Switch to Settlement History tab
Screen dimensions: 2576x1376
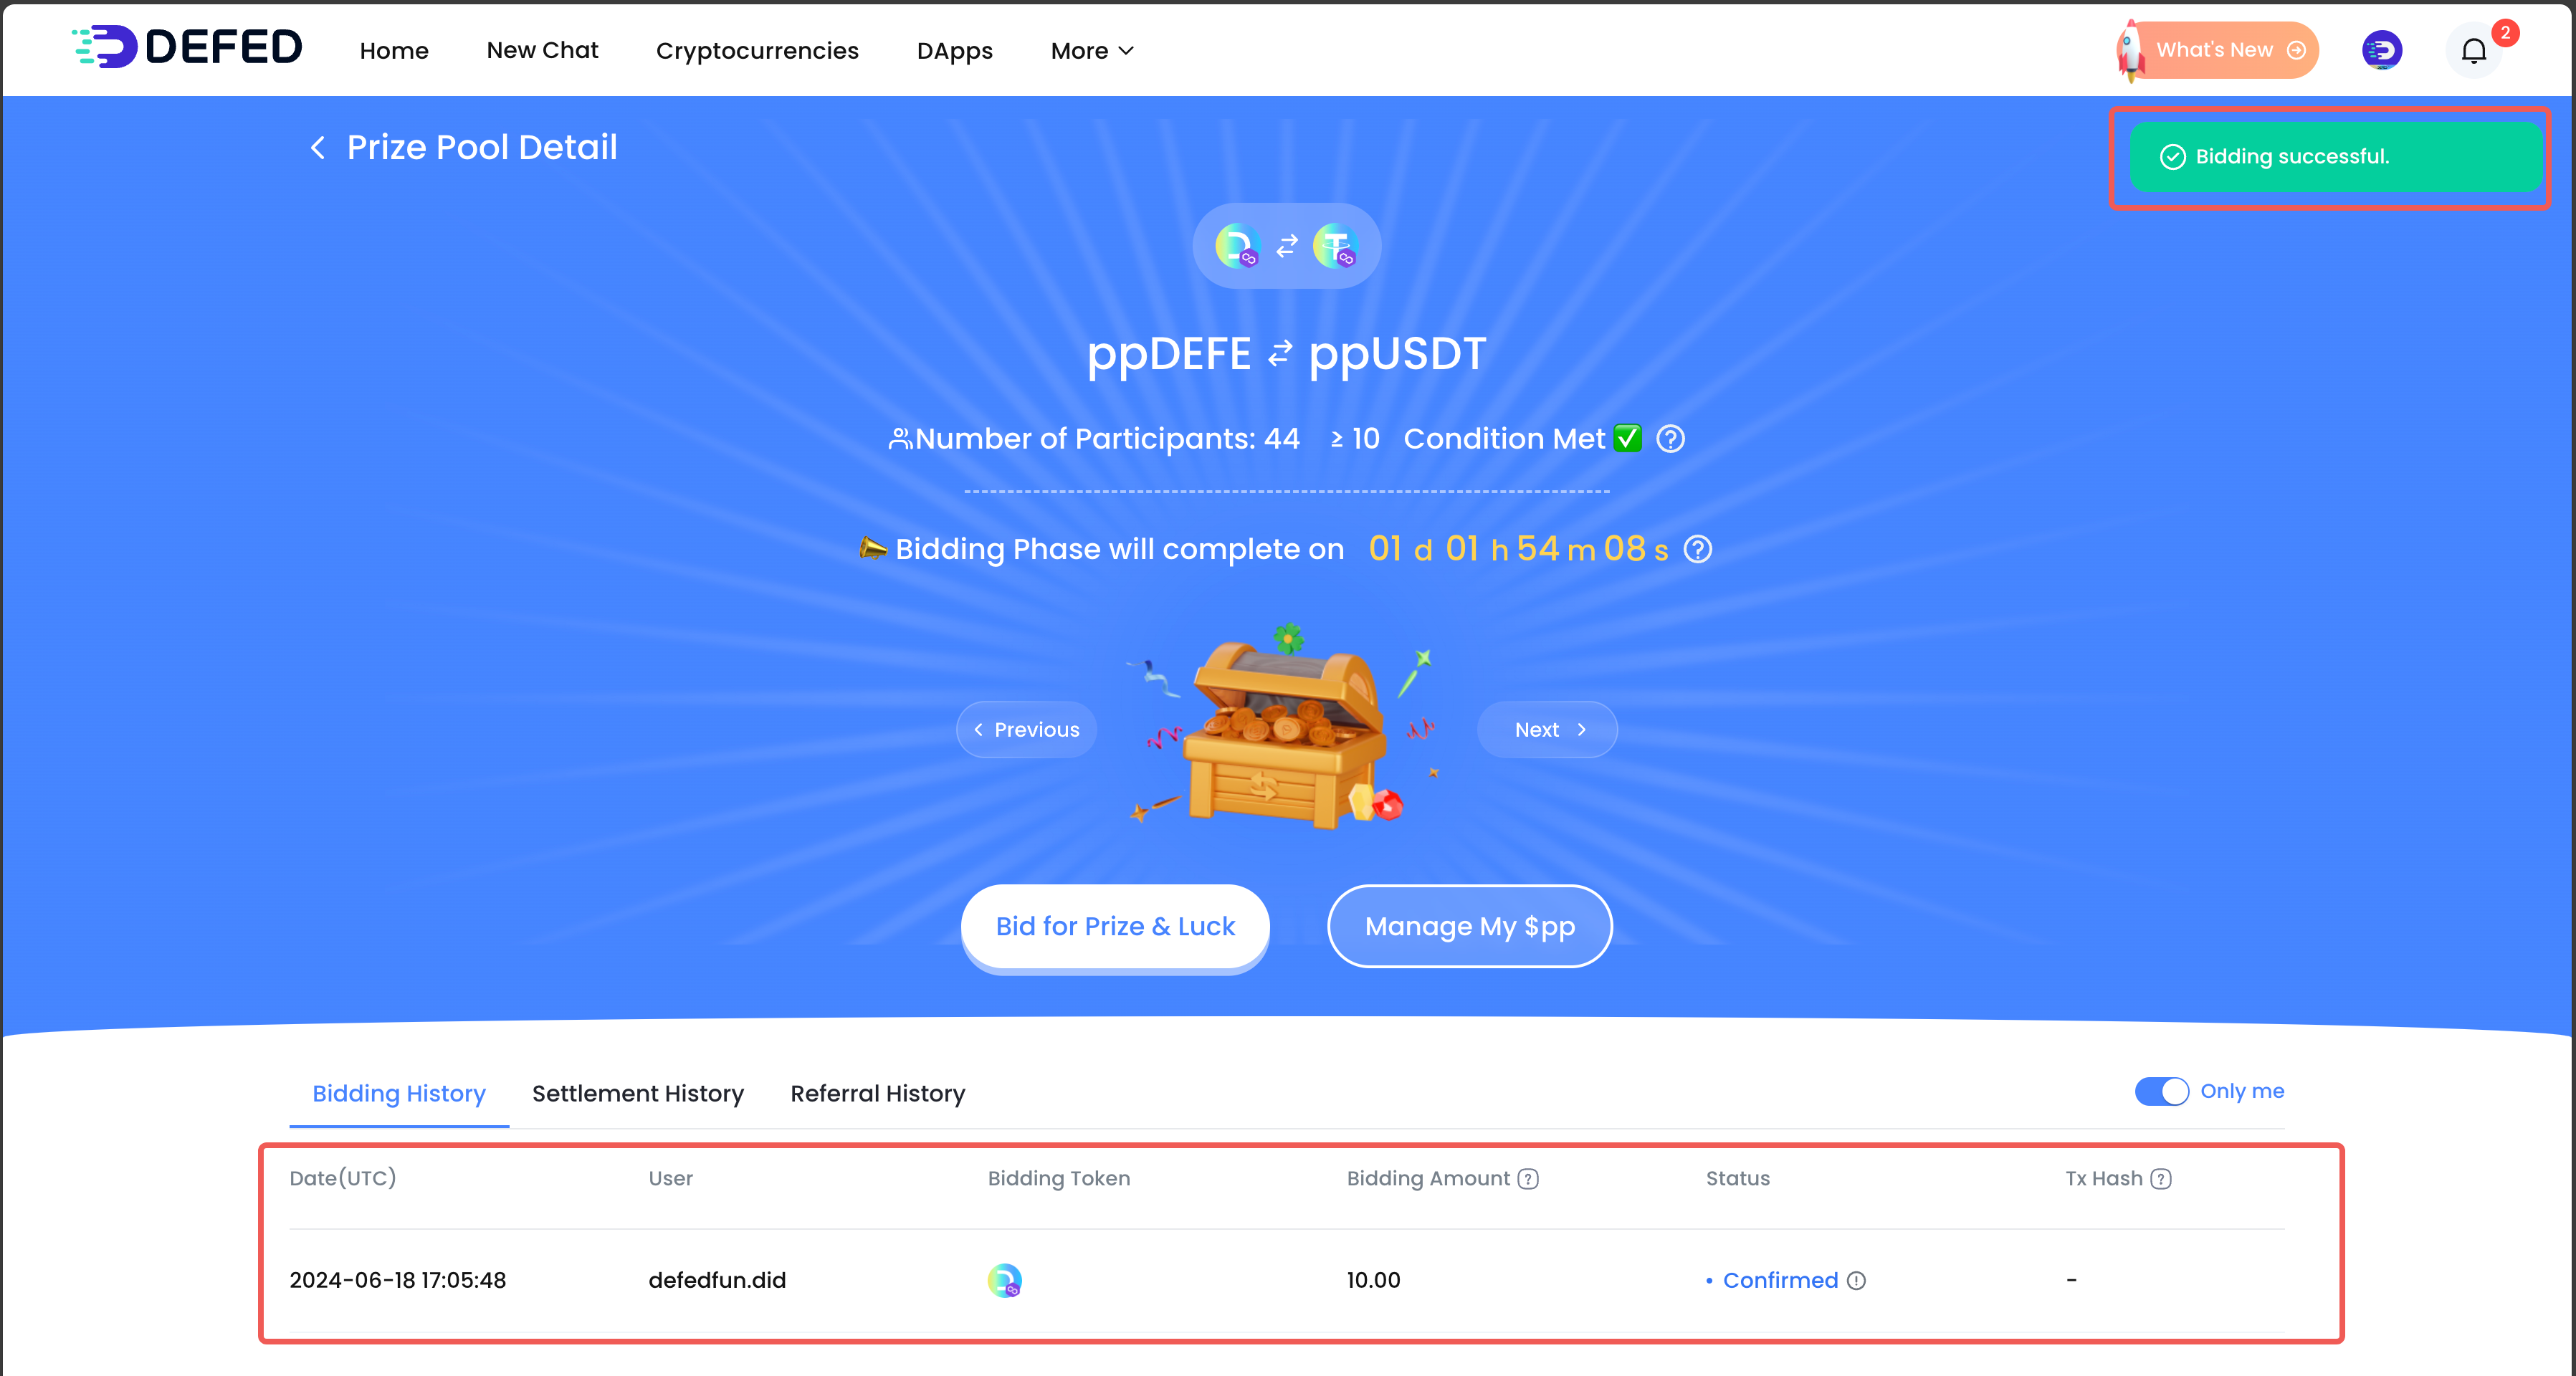638,1093
